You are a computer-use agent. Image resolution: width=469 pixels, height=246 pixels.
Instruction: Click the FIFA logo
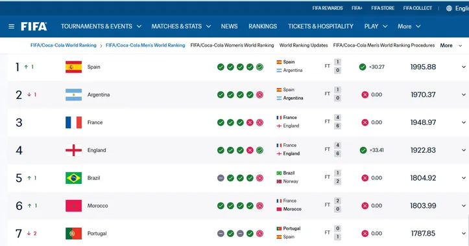(34, 27)
